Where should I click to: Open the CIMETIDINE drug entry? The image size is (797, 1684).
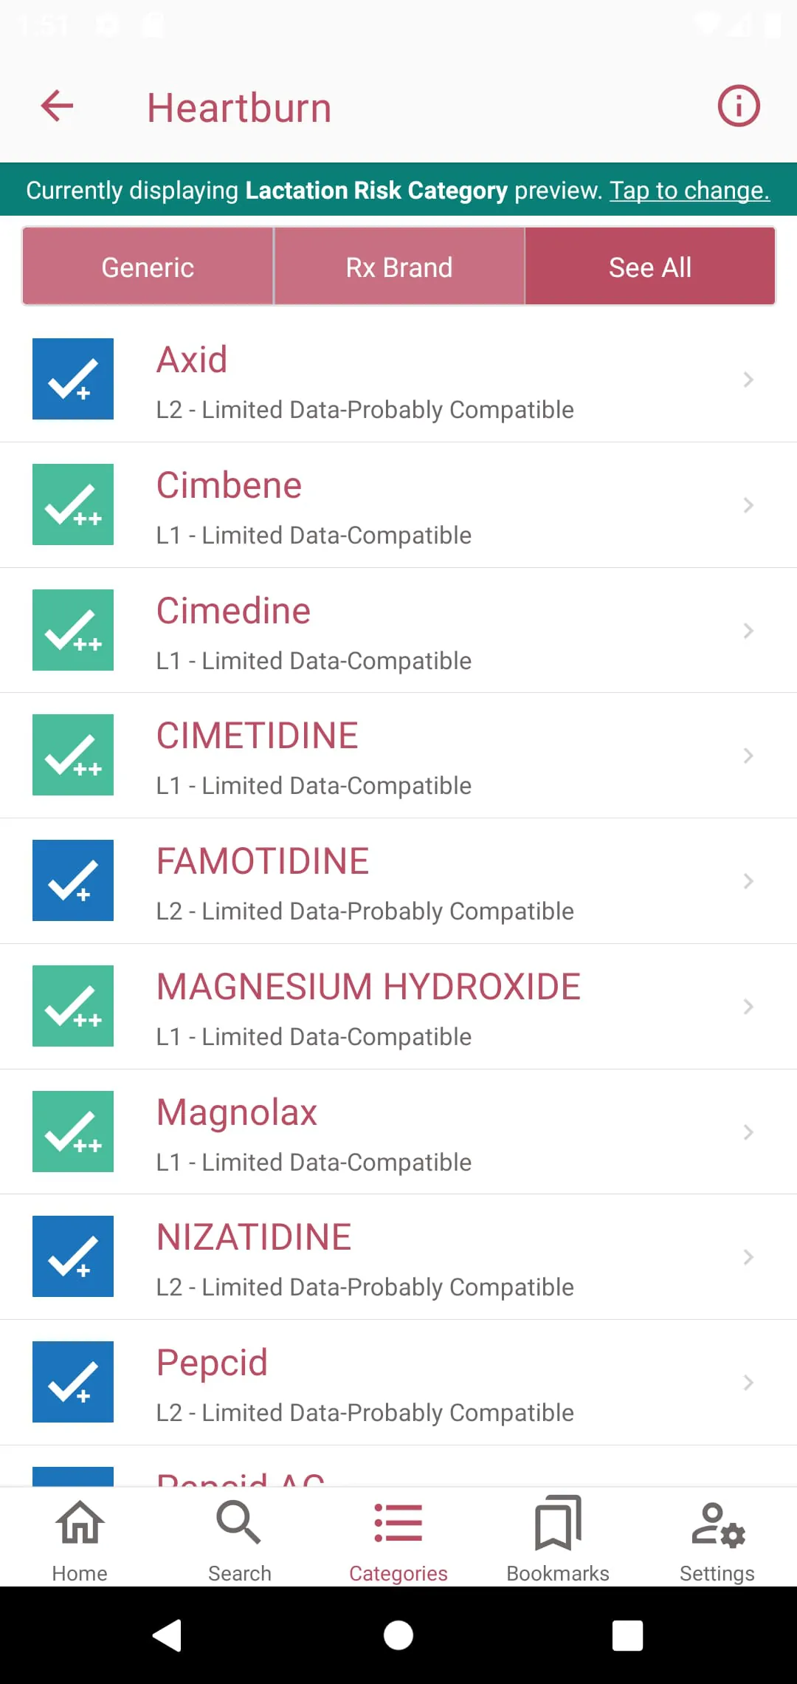pyautogui.click(x=398, y=756)
